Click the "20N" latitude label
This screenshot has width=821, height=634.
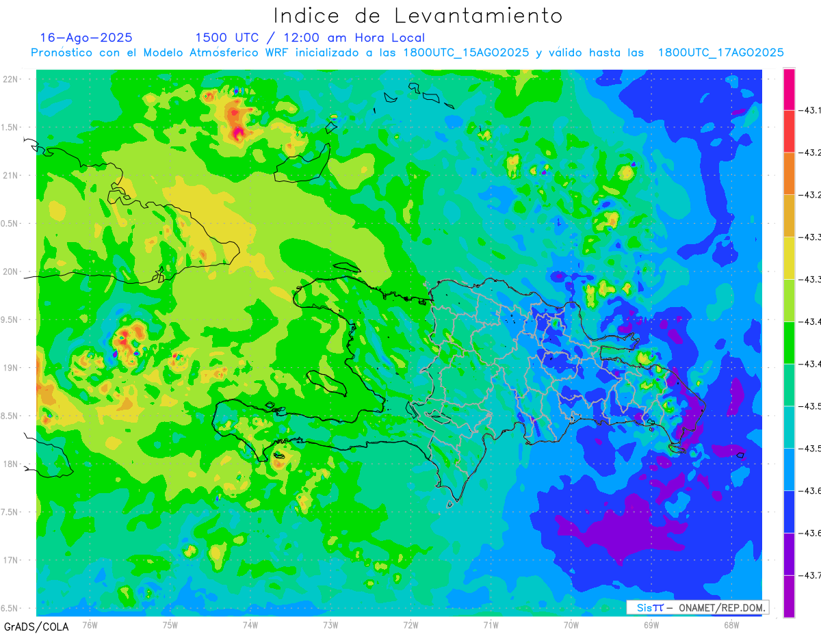[11, 272]
